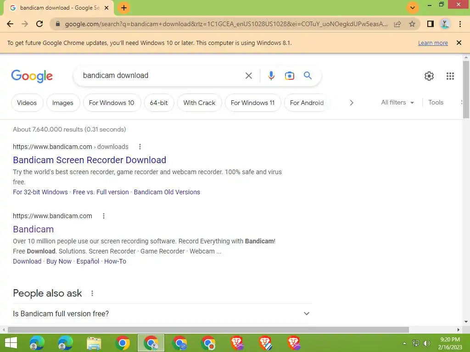The width and height of the screenshot is (470, 352).
Task: Close the bandicam download tab
Action: pyautogui.click(x=106, y=8)
